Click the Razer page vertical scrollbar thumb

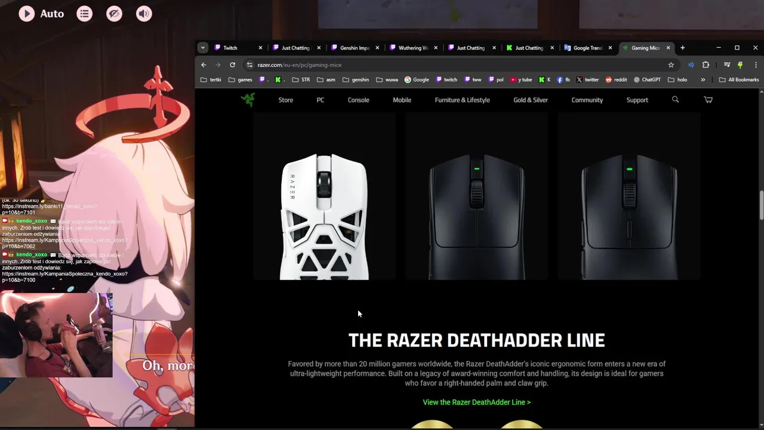(x=761, y=205)
